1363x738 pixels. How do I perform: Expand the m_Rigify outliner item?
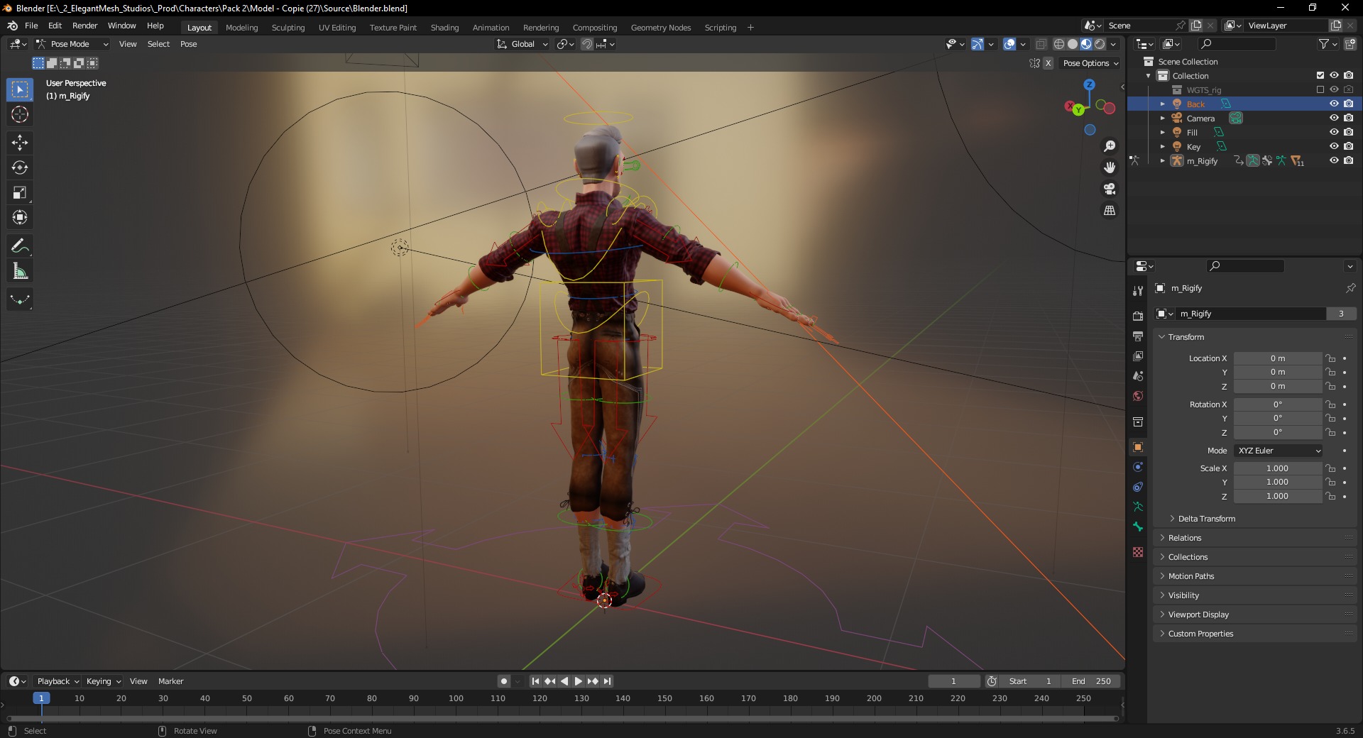click(1163, 161)
